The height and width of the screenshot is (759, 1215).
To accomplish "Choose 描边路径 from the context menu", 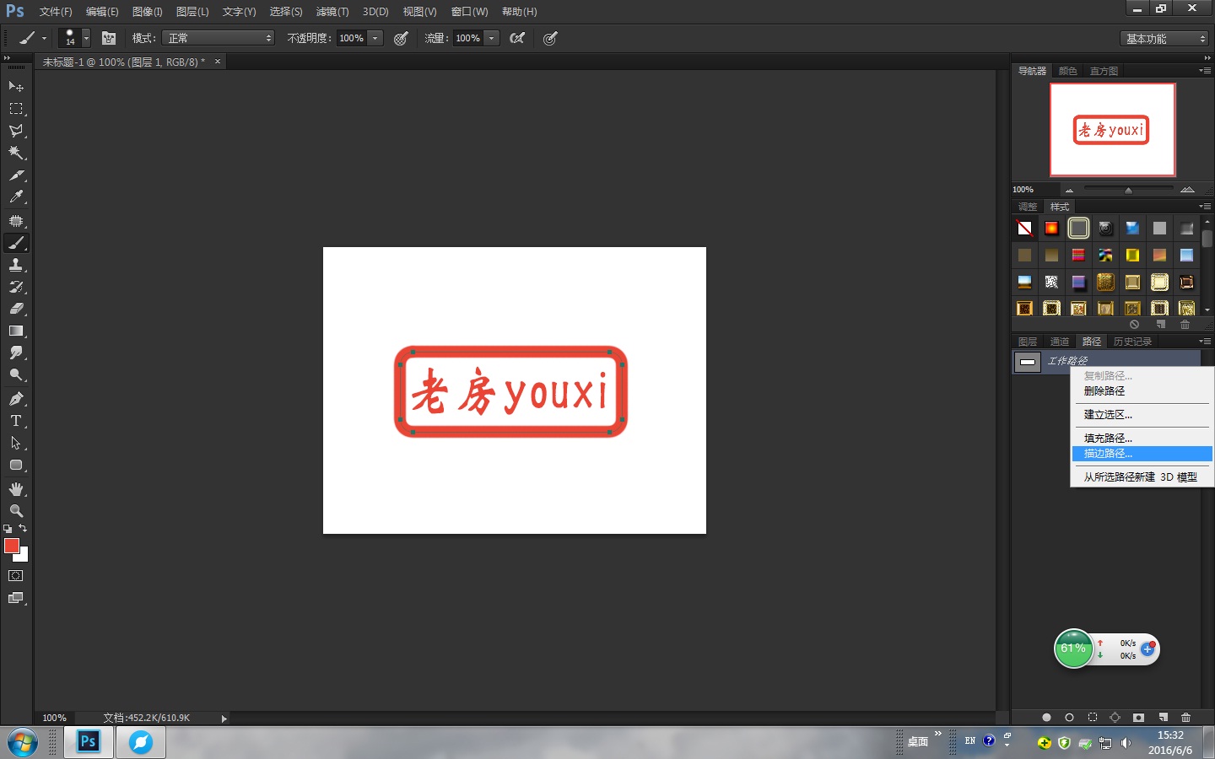I will tap(1106, 454).
